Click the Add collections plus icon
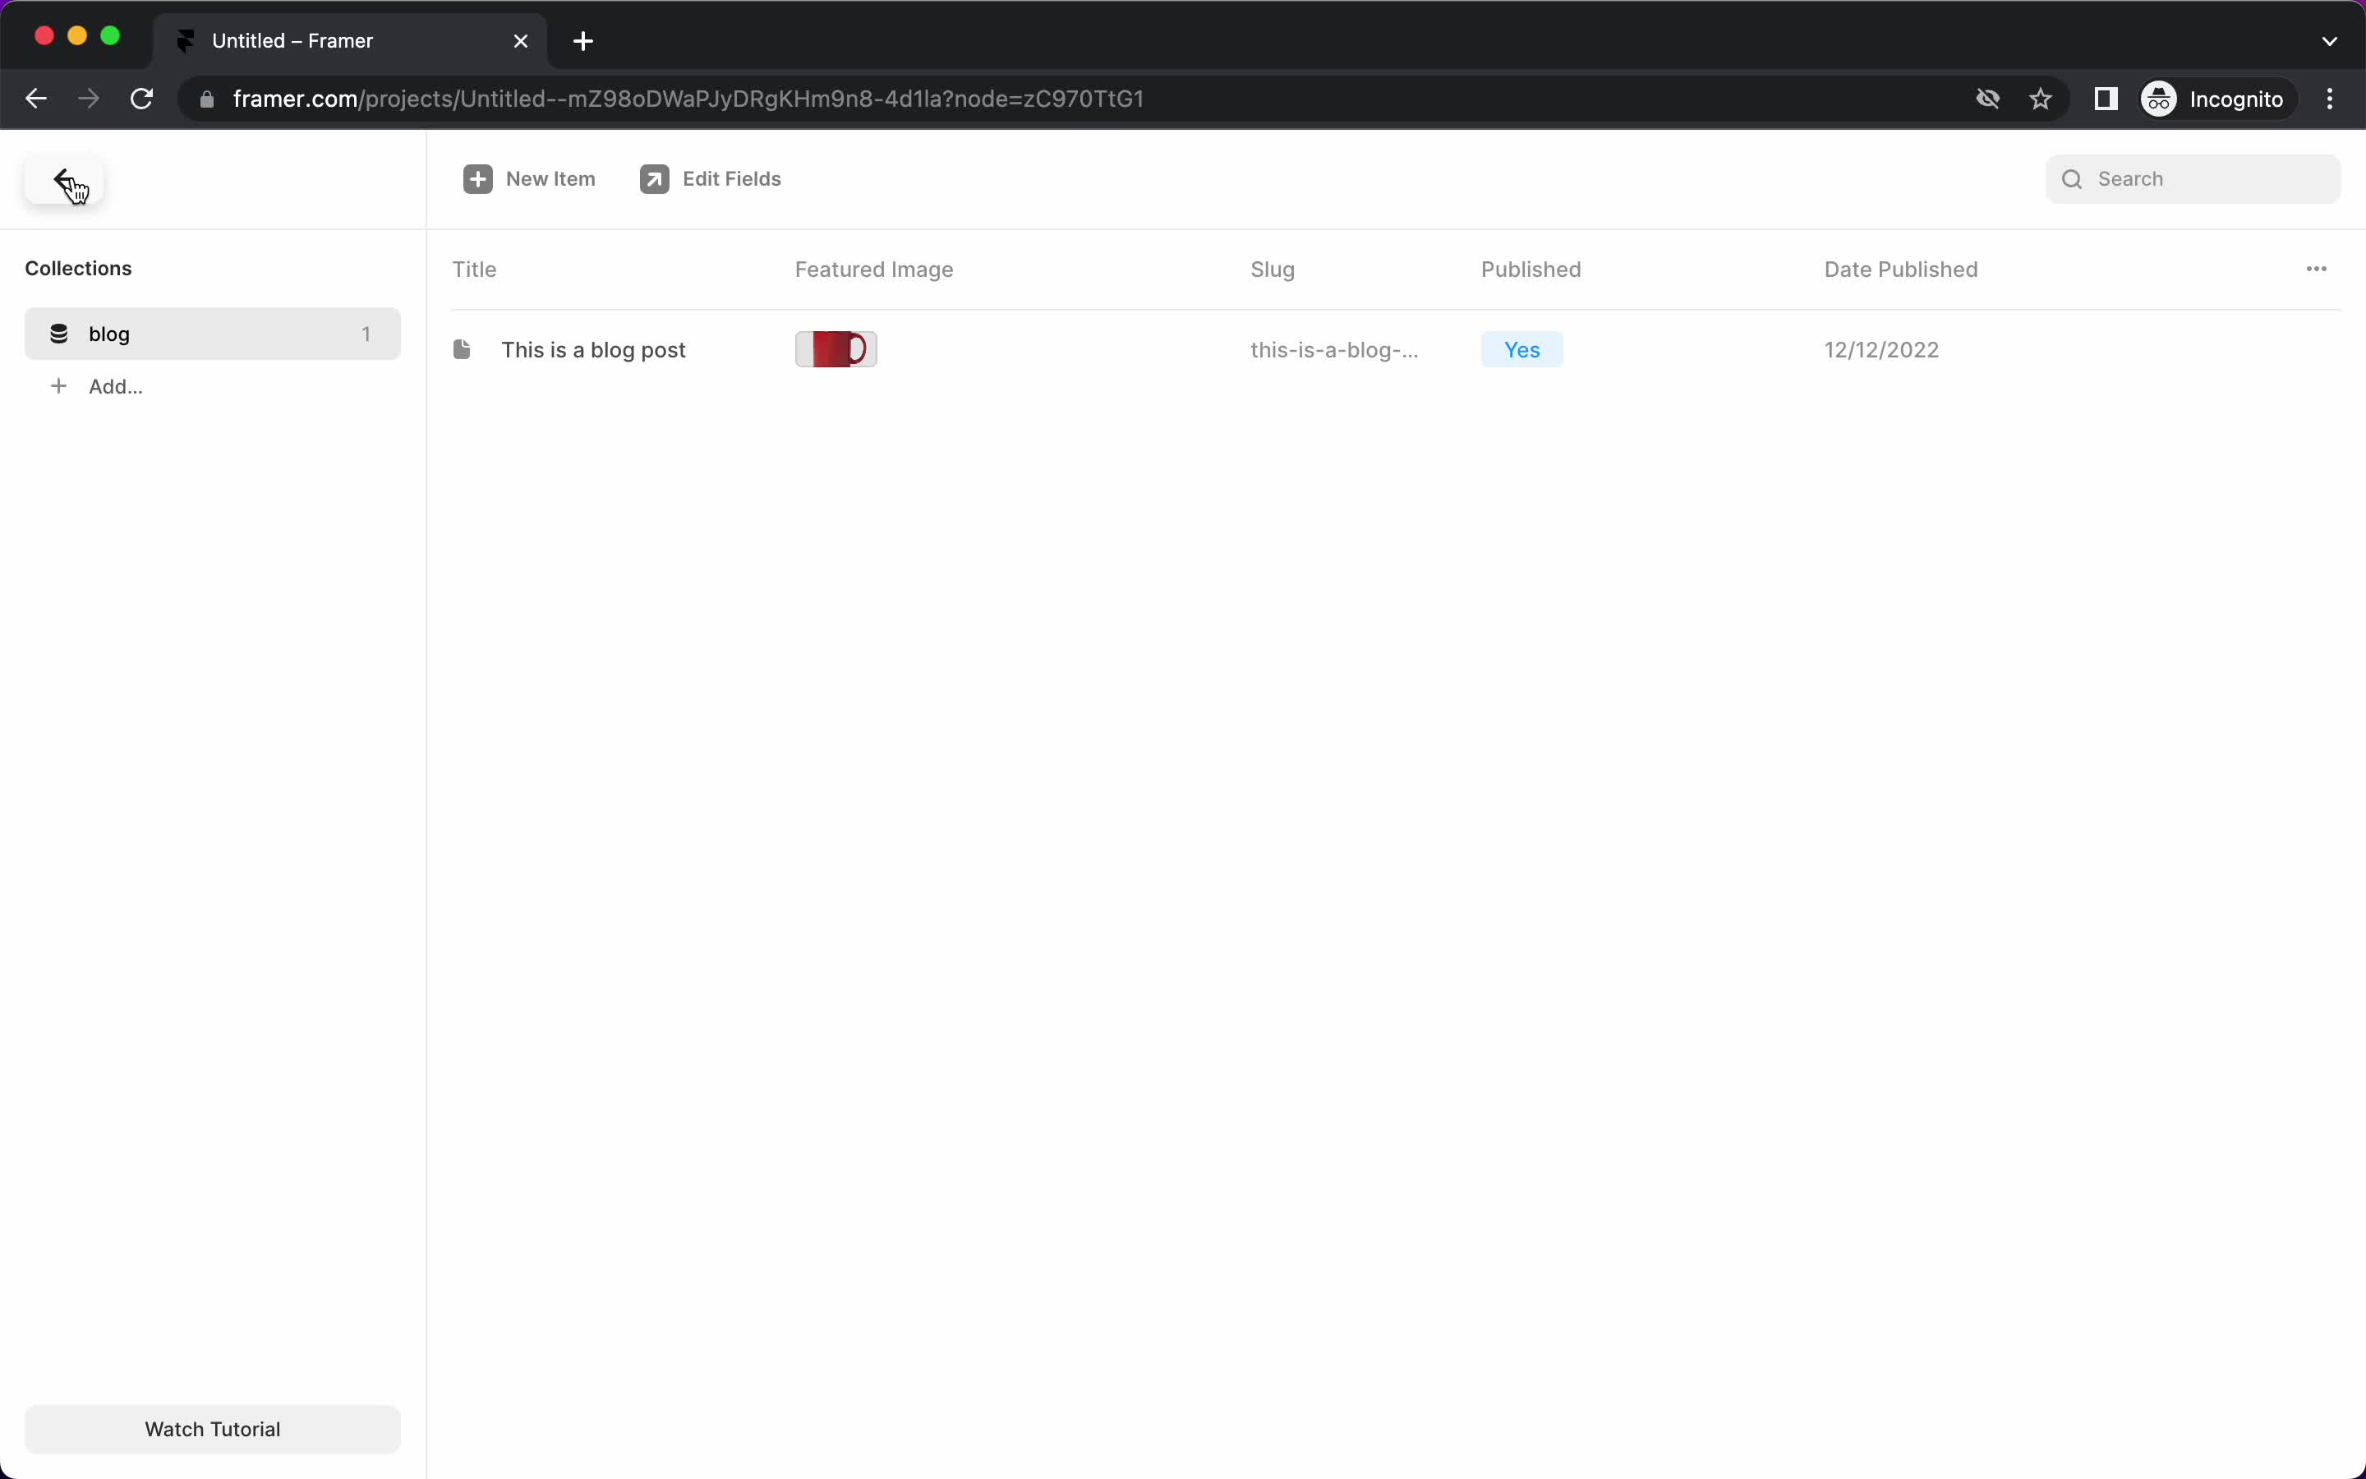The width and height of the screenshot is (2366, 1479). (x=58, y=387)
